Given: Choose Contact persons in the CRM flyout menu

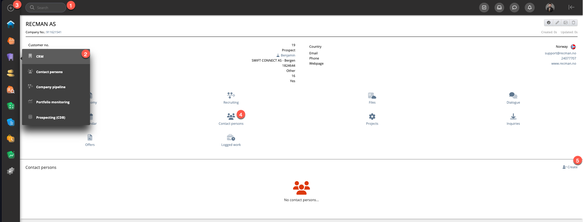Looking at the screenshot, I should pyautogui.click(x=49, y=72).
